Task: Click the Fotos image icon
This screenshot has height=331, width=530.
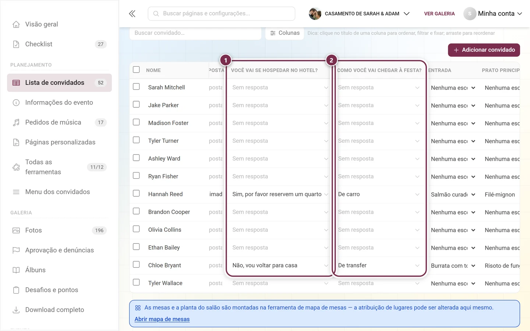Action: coord(16,231)
